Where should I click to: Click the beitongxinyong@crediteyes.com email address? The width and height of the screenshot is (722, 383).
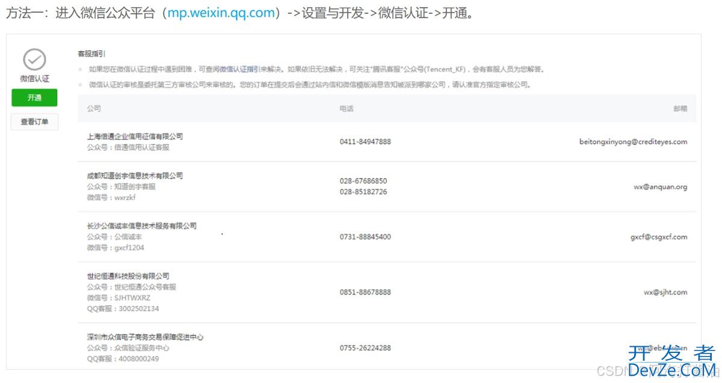[633, 142]
